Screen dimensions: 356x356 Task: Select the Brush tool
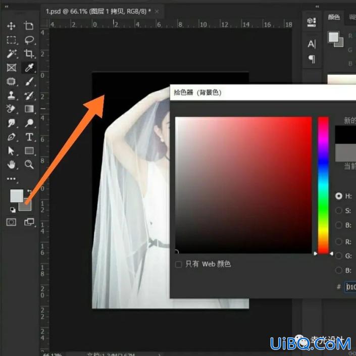(29, 81)
